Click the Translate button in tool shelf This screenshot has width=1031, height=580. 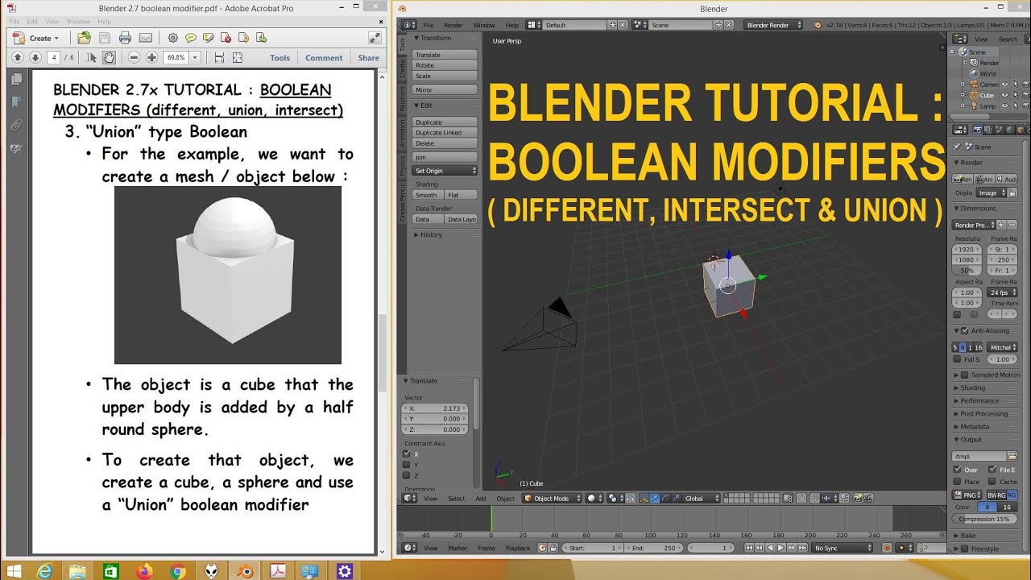pos(445,56)
